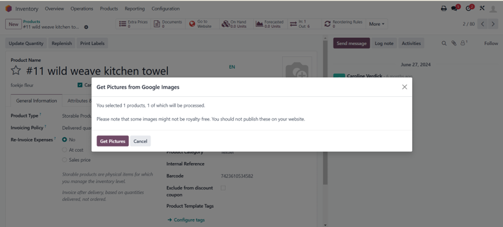The height and width of the screenshot is (227, 503).
Task: Switch to General Information tab
Action: [x=36, y=100]
